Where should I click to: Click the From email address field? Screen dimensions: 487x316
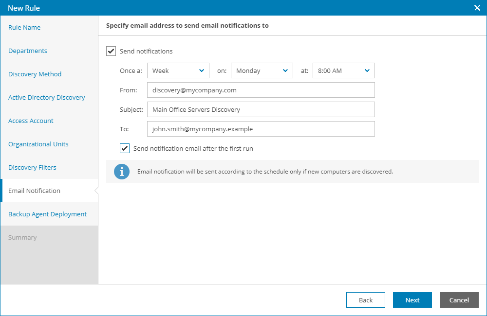261,90
